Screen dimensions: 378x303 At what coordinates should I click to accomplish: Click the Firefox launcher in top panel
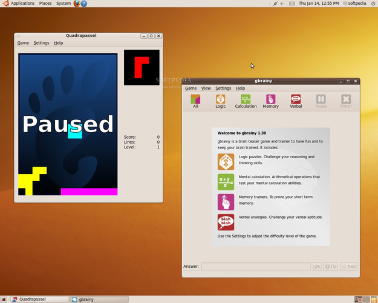77,4
